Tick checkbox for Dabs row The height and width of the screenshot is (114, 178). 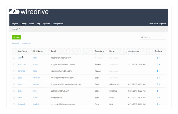(x=14, y=91)
